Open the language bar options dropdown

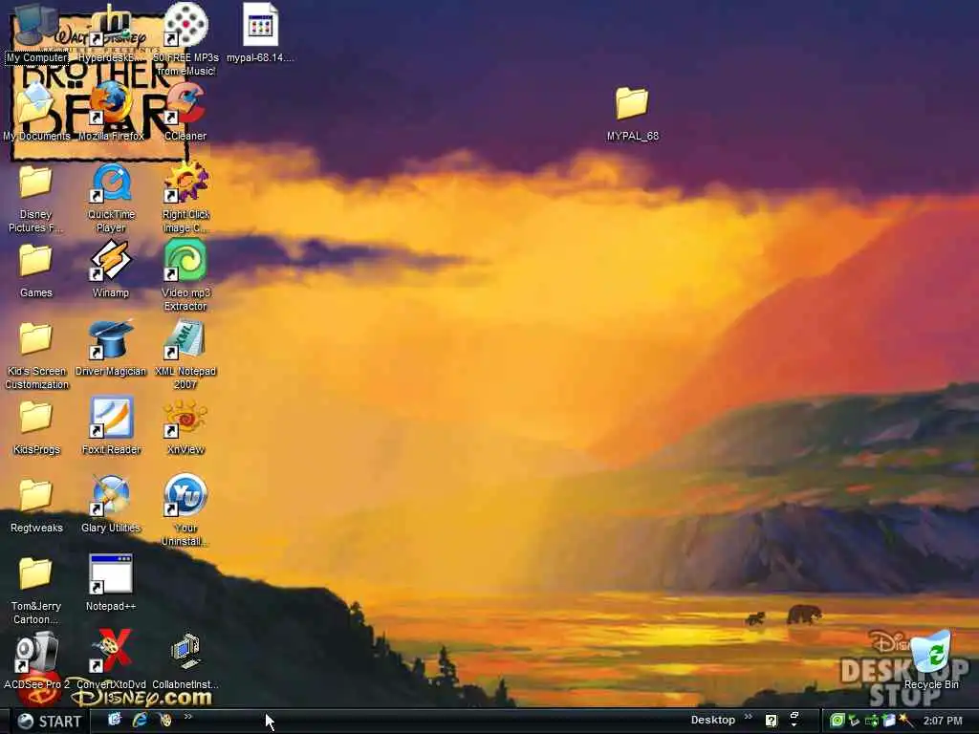point(794,724)
